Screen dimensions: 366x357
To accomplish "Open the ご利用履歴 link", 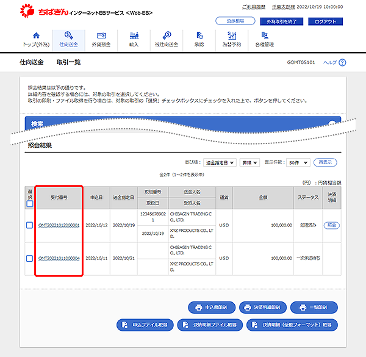I will coord(254,7).
